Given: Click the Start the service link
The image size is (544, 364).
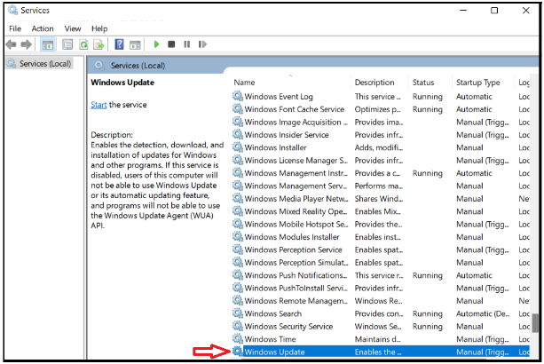Looking at the screenshot, I should tap(99, 105).
